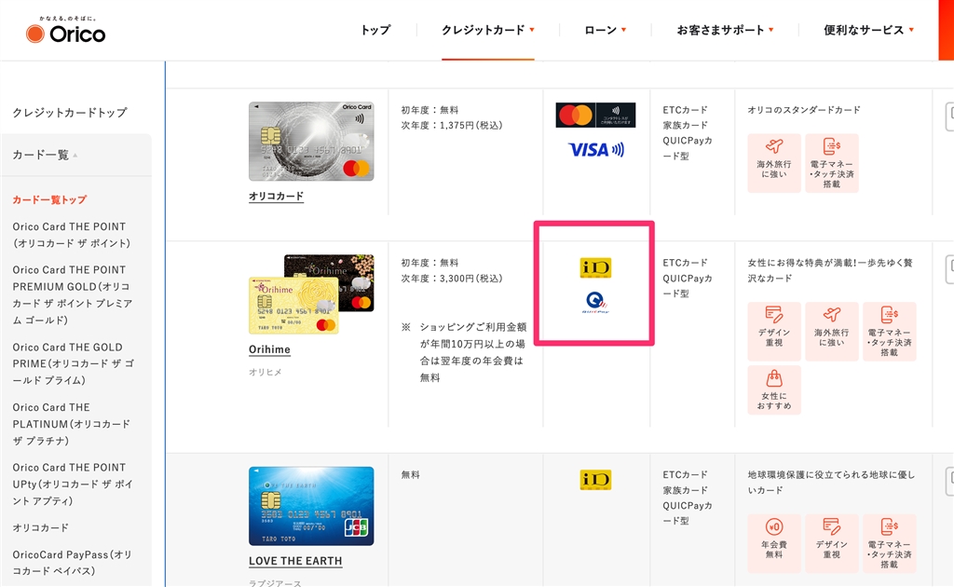Click the iD logo in Orihime row
The image size is (954, 587).
tap(595, 267)
